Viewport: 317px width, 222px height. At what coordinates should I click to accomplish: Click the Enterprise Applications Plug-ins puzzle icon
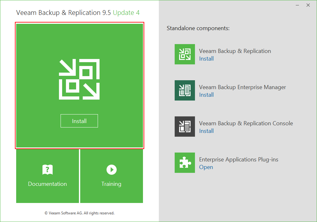[x=185, y=163]
